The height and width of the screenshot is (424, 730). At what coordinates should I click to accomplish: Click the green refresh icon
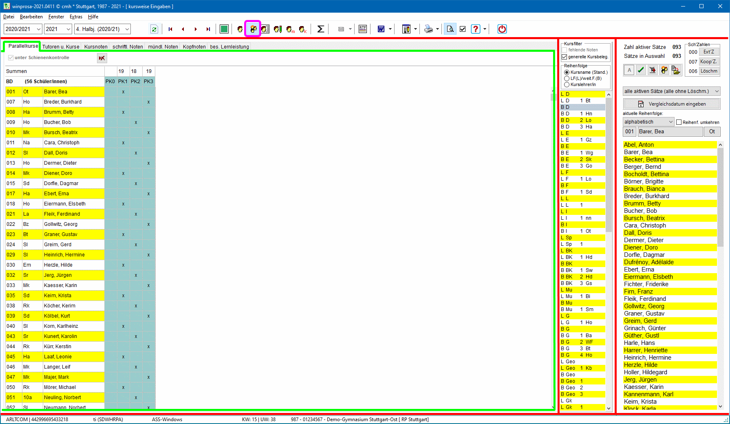click(154, 29)
